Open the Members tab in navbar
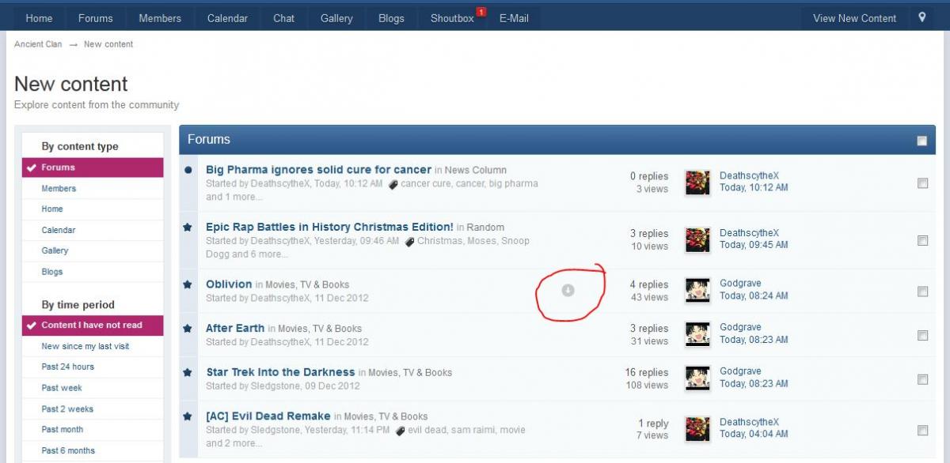950x463 pixels. click(x=160, y=18)
